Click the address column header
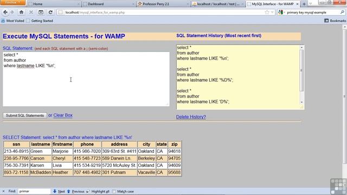 [x=119, y=144]
